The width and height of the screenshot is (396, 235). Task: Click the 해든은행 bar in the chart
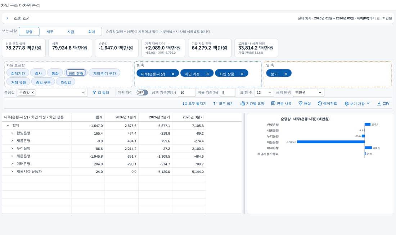[331, 142]
